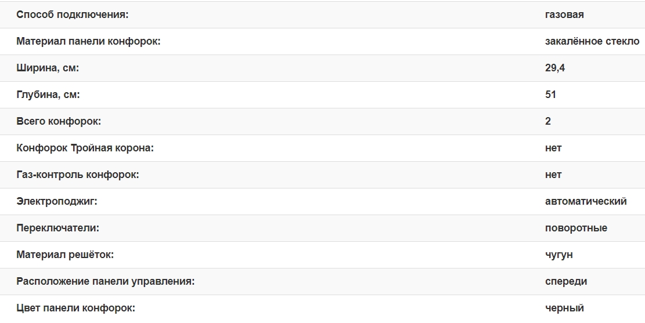Select the 'автоматический' value
The image size is (645, 323).
point(586,201)
